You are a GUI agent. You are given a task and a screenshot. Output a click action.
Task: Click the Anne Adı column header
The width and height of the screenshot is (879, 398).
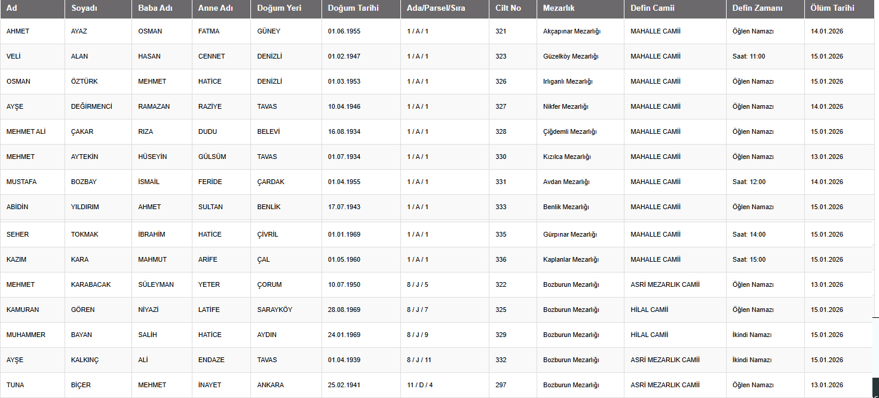pos(216,8)
